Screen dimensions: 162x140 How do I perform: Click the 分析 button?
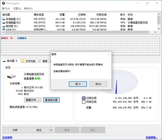(x=15, y=130)
